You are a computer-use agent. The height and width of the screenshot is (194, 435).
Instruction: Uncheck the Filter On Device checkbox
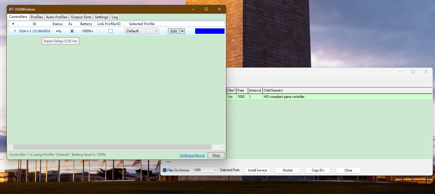[x=165, y=170]
